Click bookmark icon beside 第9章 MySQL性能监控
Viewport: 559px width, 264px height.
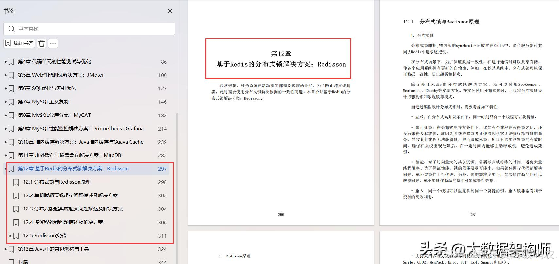(x=11, y=129)
